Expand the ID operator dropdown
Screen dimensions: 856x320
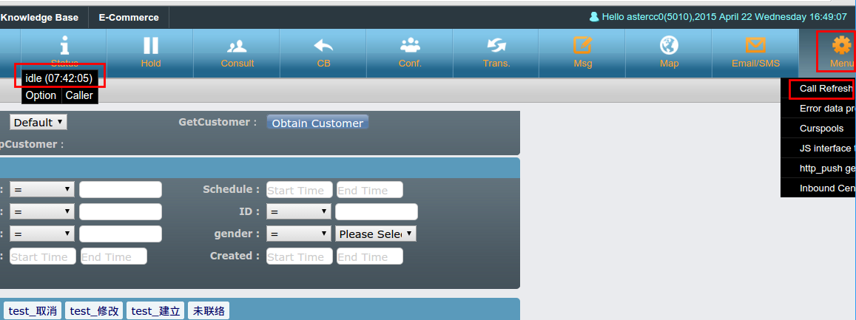tap(299, 211)
